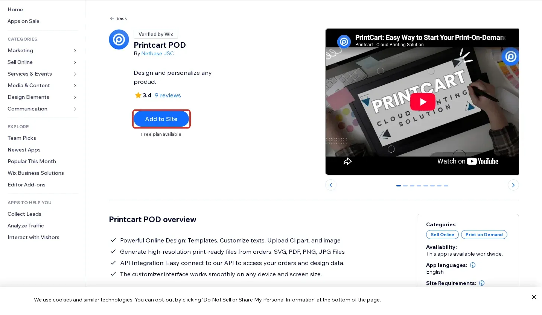Click the Verified by Wix badge
542x315 pixels.
tap(156, 34)
